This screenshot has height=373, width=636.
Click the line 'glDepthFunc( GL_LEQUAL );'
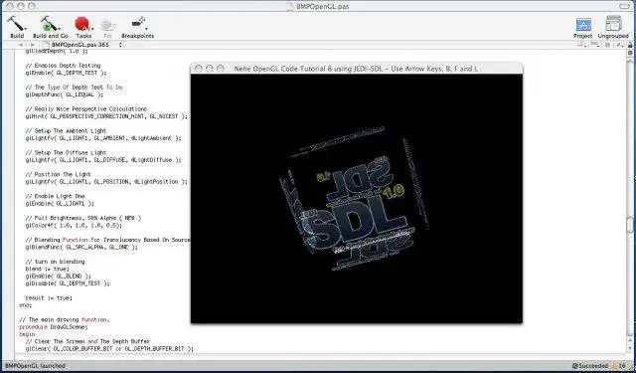65,94
